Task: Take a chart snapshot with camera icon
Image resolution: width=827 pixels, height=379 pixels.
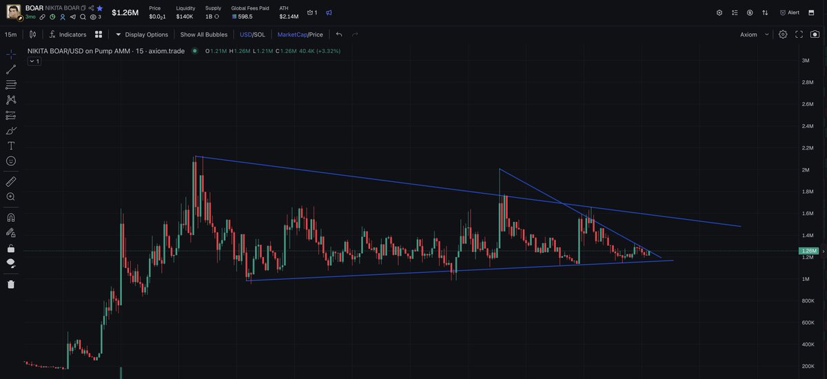Action: pos(815,34)
